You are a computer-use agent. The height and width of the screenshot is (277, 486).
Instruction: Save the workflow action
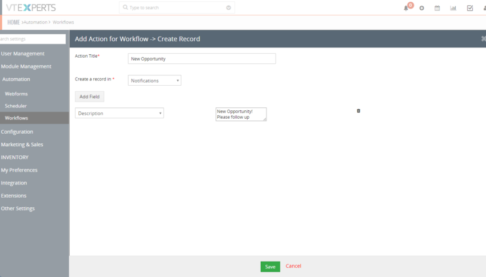pyautogui.click(x=270, y=267)
